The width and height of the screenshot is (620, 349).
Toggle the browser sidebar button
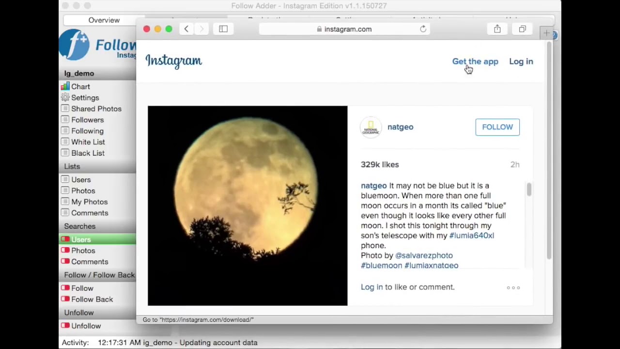pos(223,29)
